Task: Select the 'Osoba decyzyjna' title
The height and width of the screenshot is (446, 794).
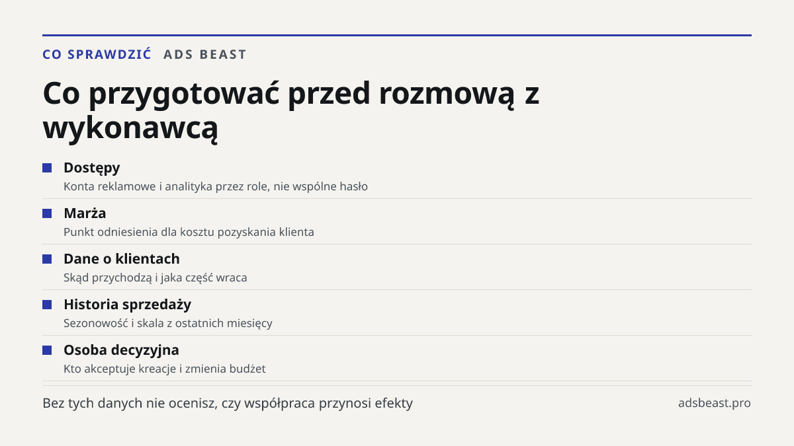Action: pos(121,350)
